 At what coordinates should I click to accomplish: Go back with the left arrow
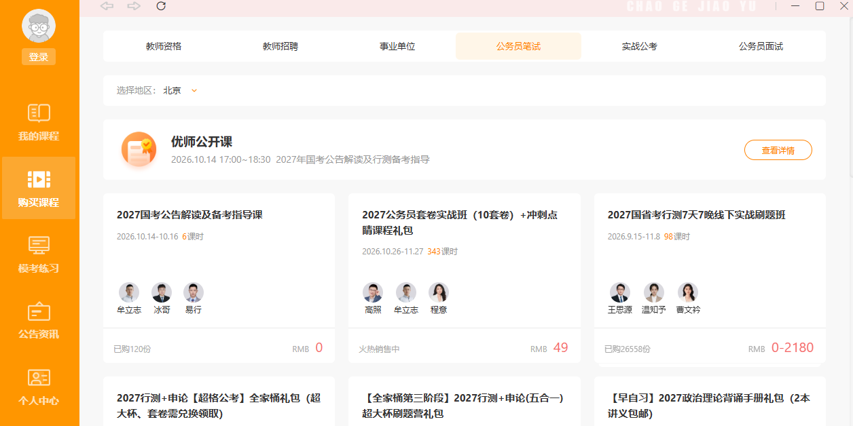[x=107, y=6]
